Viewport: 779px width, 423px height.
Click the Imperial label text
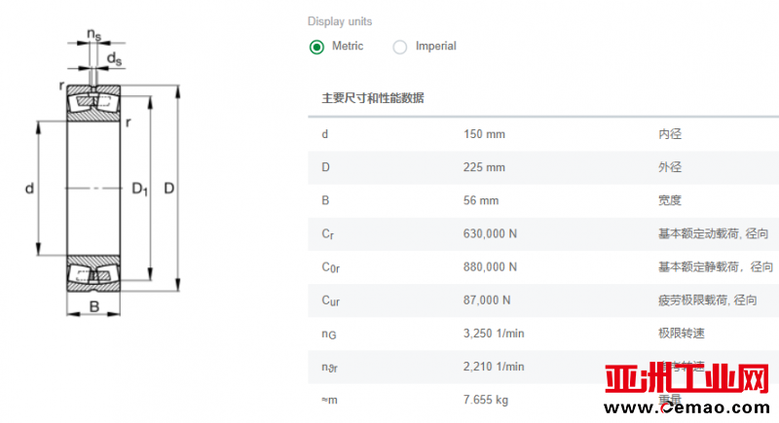pos(435,46)
